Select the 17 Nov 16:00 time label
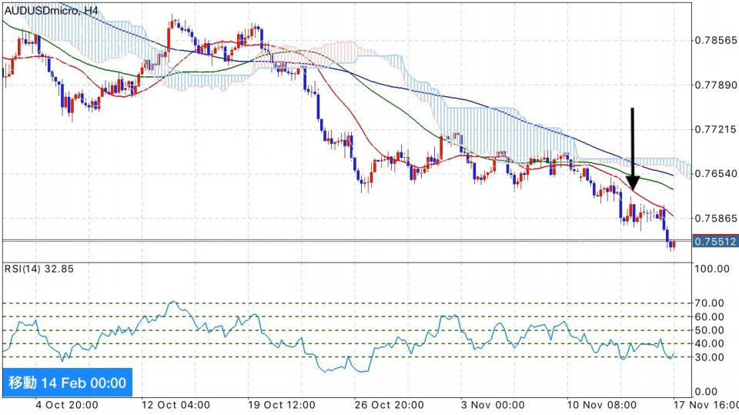Image resolution: width=739 pixels, height=415 pixels. (704, 405)
